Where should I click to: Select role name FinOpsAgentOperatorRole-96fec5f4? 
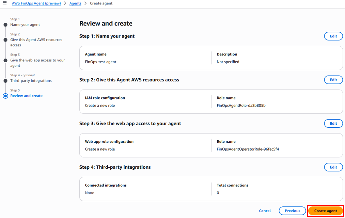tap(248, 149)
